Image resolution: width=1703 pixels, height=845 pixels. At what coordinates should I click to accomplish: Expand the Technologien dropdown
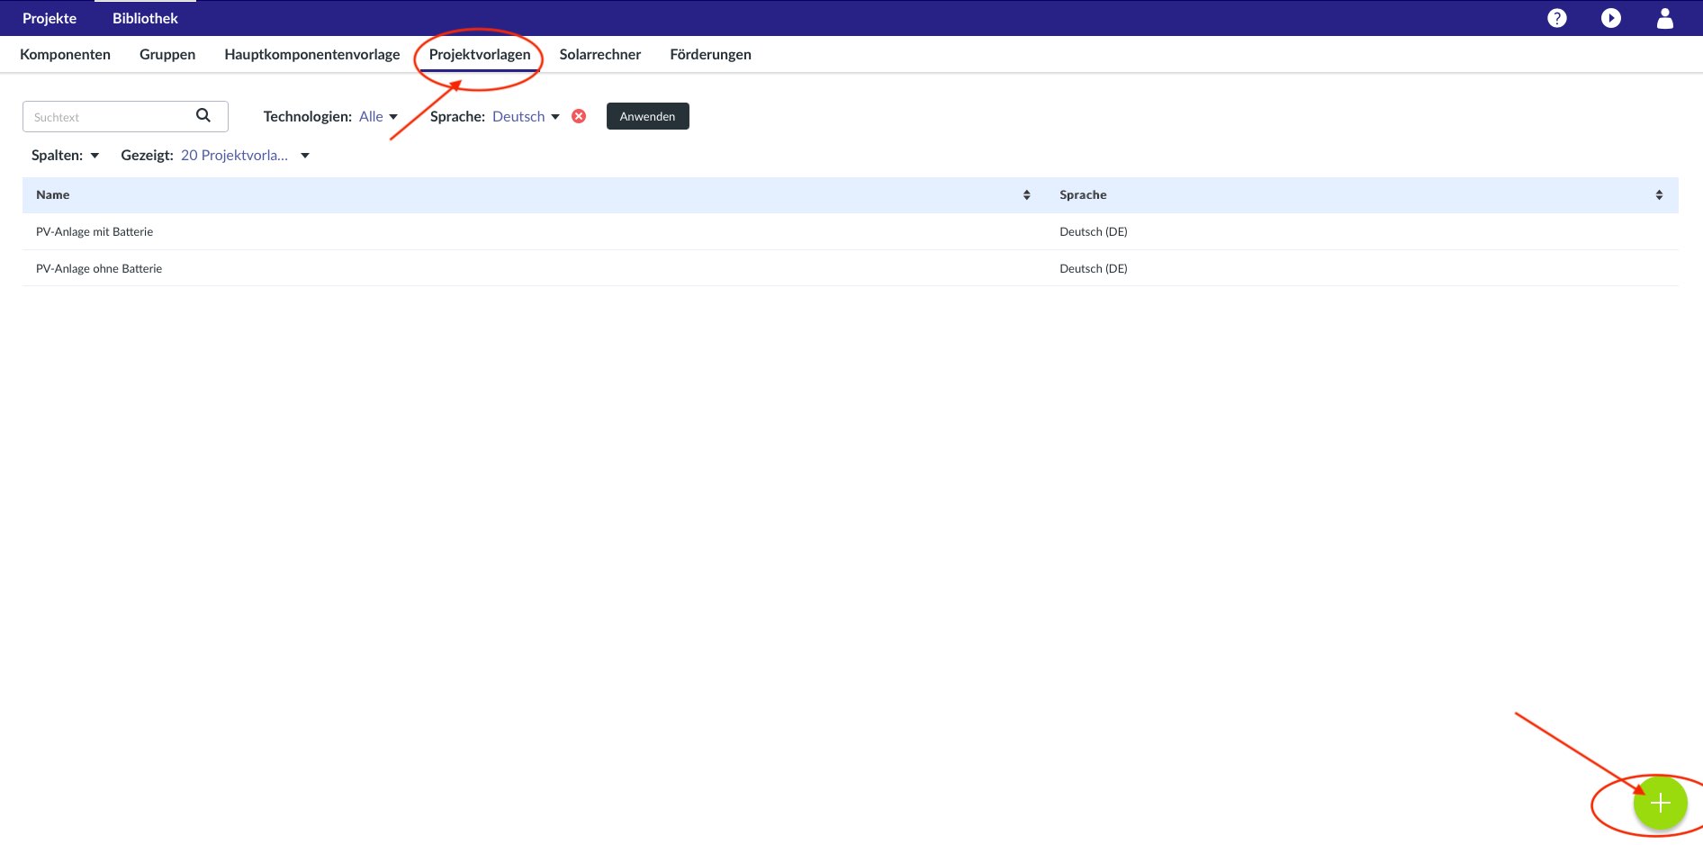(x=378, y=116)
